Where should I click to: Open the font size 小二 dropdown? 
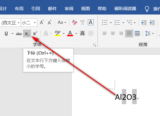click(35, 23)
